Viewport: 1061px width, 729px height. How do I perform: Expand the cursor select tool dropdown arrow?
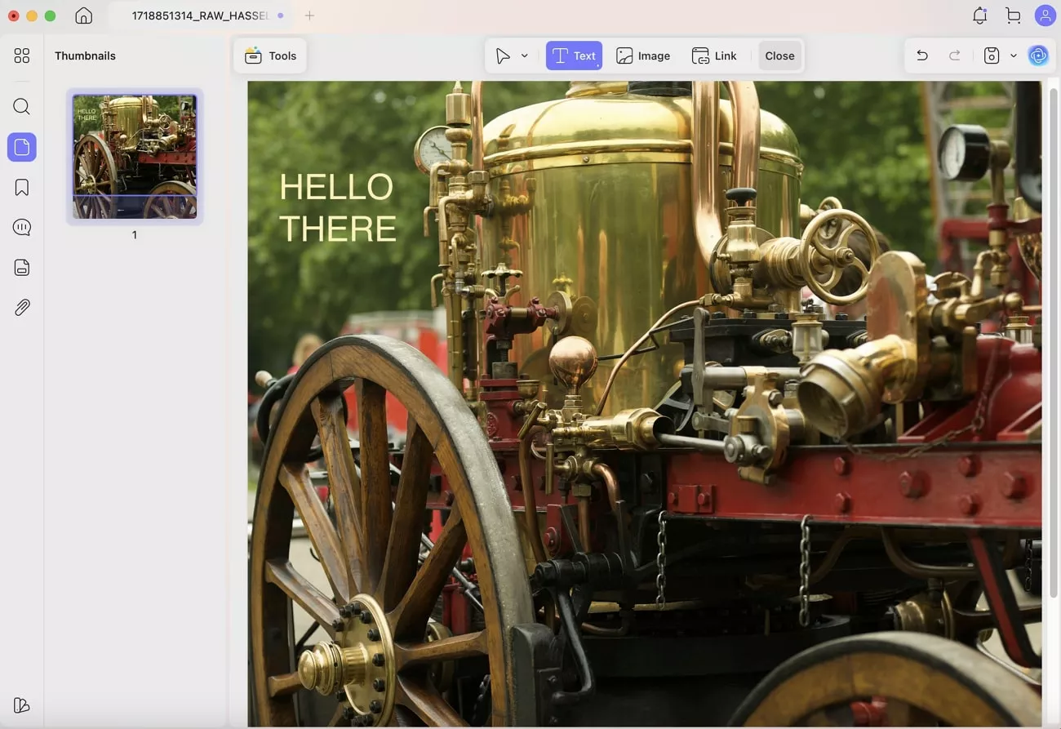[524, 56]
